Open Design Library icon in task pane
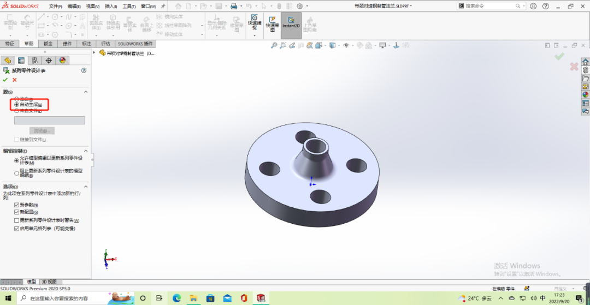Viewport: 590px width, 305px height. [585, 70]
